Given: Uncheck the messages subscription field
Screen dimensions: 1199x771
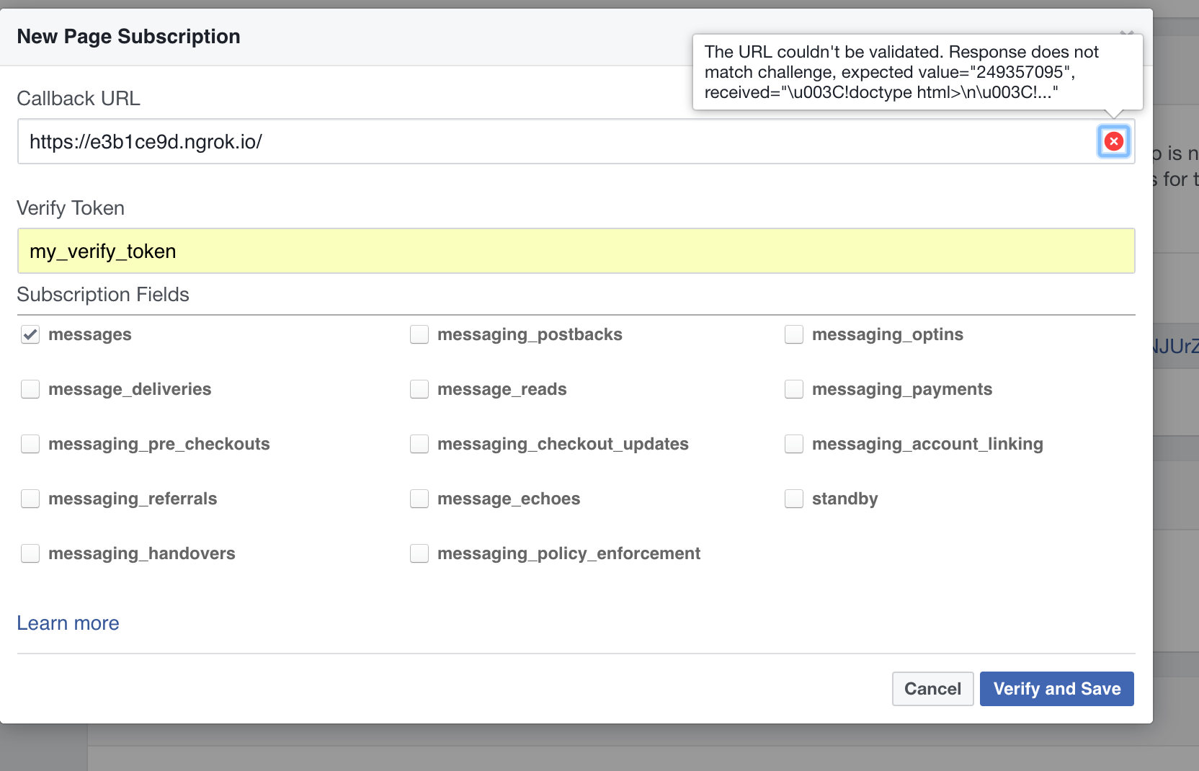Looking at the screenshot, I should (30, 334).
